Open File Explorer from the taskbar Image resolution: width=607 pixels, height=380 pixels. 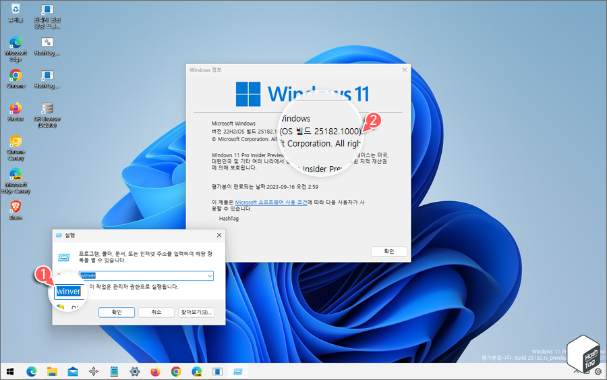(x=52, y=372)
